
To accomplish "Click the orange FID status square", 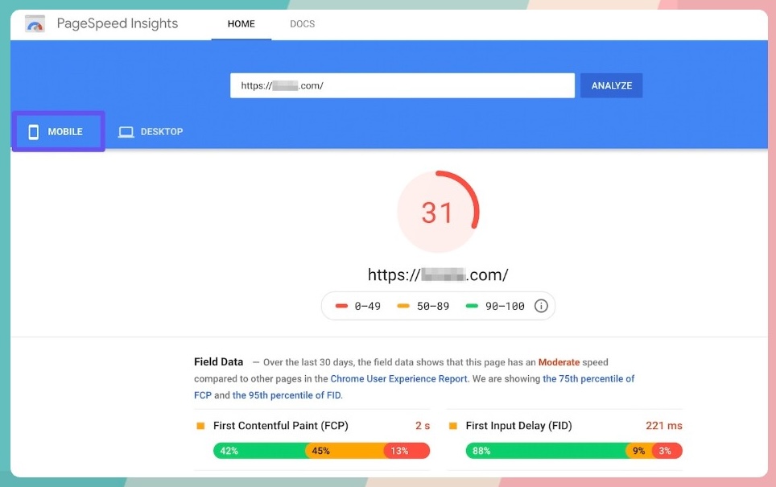I will tap(453, 426).
